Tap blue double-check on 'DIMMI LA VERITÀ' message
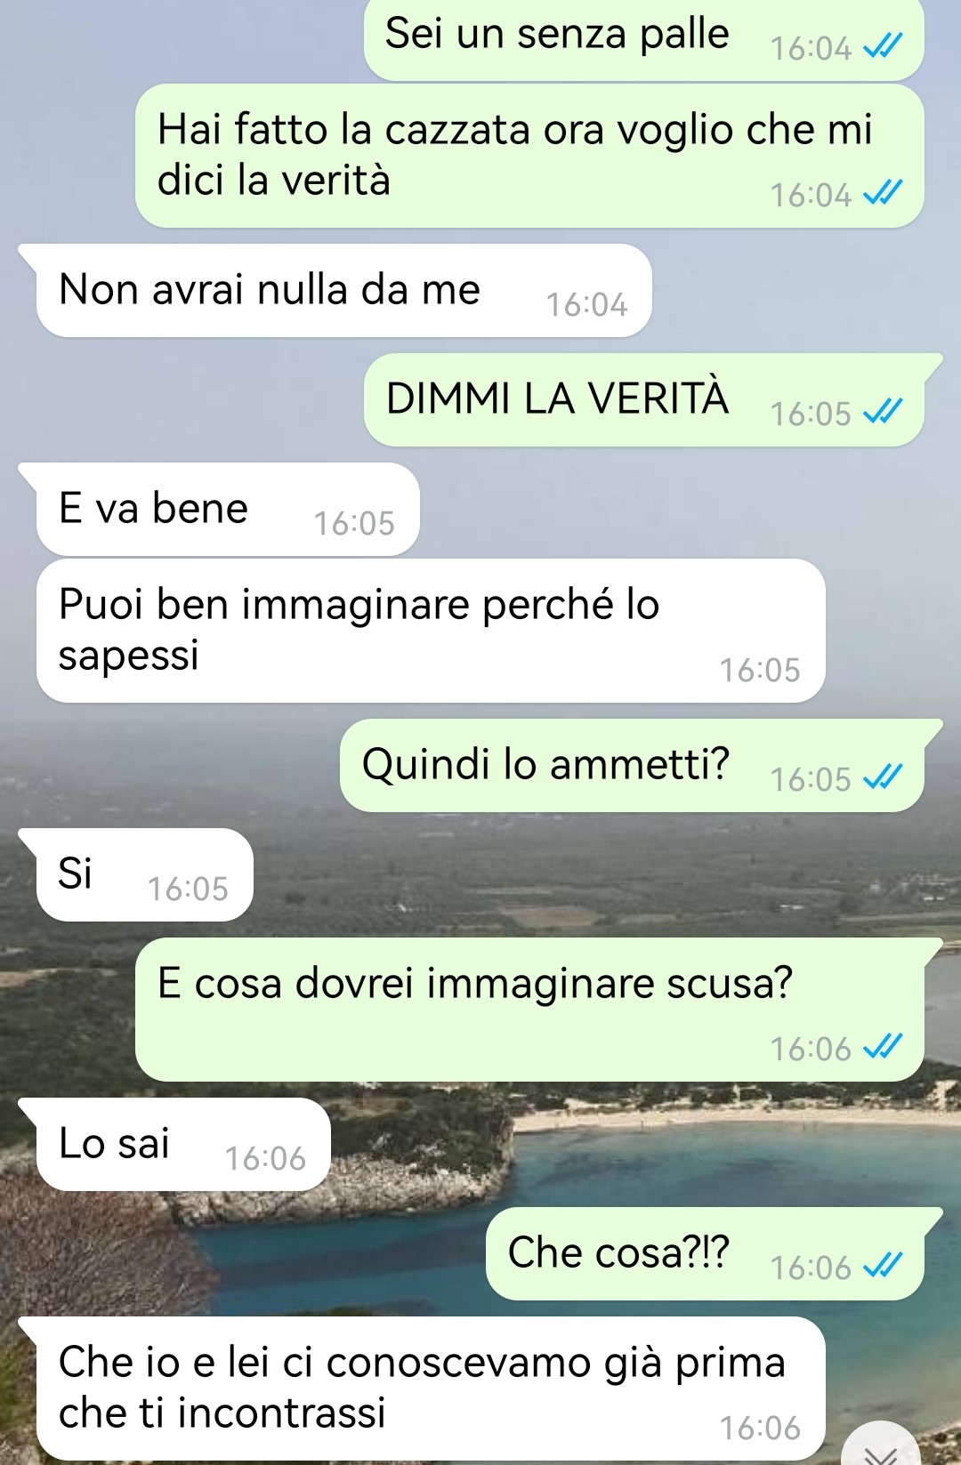 coord(883,411)
